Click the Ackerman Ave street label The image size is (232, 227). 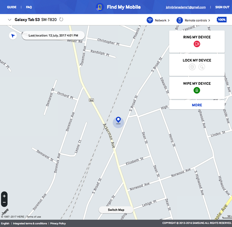point(109,136)
